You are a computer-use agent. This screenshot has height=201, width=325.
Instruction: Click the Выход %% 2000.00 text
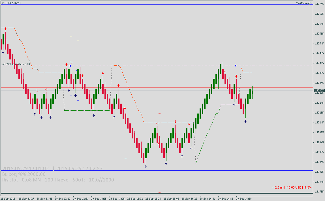24,174
